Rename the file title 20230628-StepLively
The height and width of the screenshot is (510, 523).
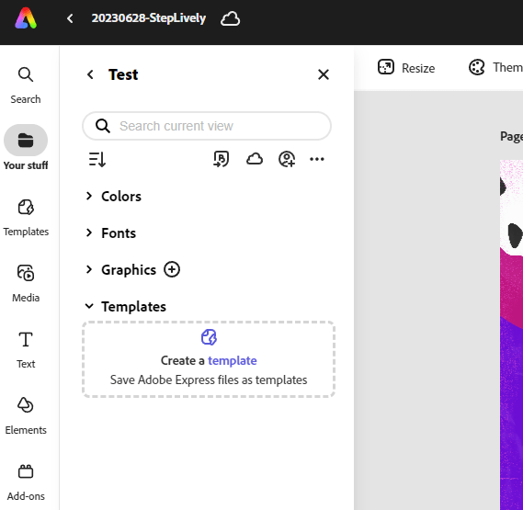[x=149, y=18]
